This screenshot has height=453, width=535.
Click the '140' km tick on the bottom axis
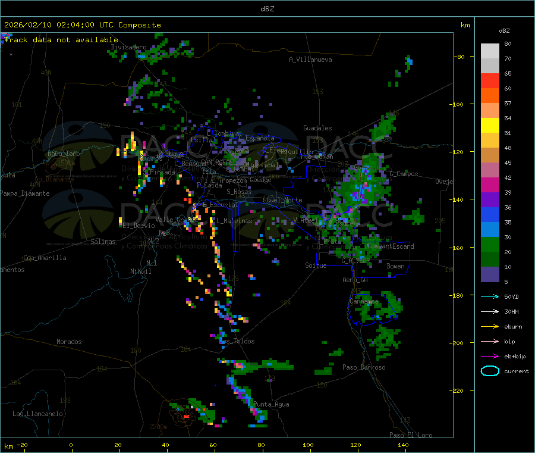[403, 445]
